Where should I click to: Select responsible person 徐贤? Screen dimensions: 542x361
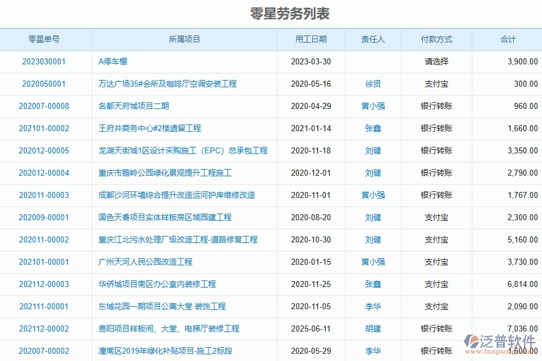[373, 84]
